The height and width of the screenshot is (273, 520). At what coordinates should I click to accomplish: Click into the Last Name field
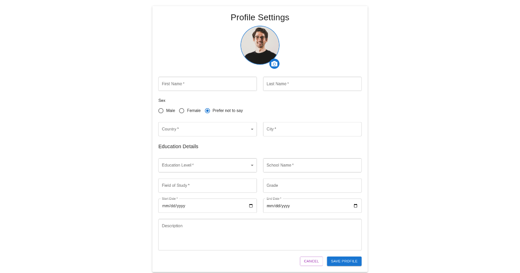point(312,84)
